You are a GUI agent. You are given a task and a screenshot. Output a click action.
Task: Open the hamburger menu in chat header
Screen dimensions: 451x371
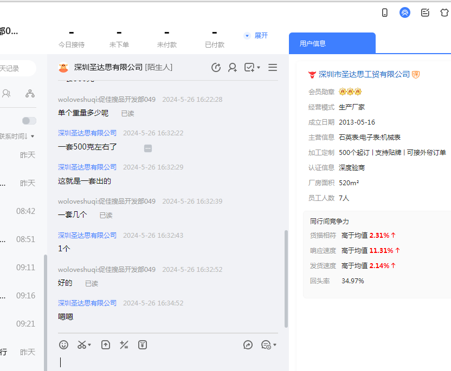click(273, 68)
